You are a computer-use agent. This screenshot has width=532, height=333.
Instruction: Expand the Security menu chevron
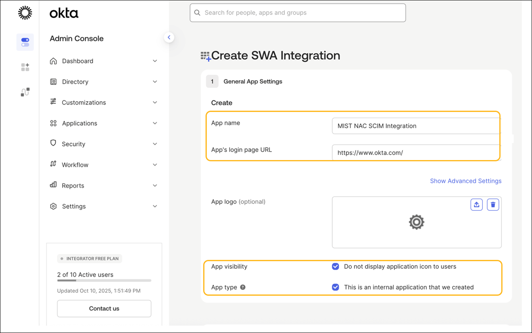tap(155, 144)
